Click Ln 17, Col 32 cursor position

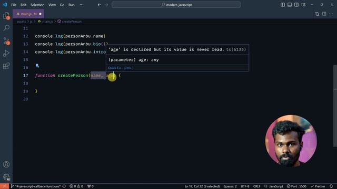point(202,186)
